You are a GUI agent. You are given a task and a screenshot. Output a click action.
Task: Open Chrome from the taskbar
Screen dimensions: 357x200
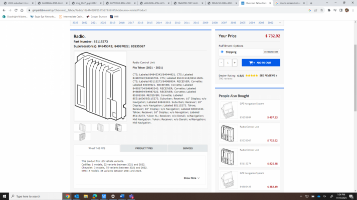pos(67,196)
